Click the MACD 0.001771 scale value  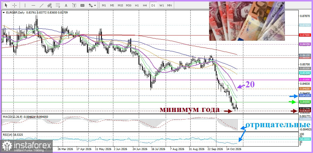(x=305, y=116)
